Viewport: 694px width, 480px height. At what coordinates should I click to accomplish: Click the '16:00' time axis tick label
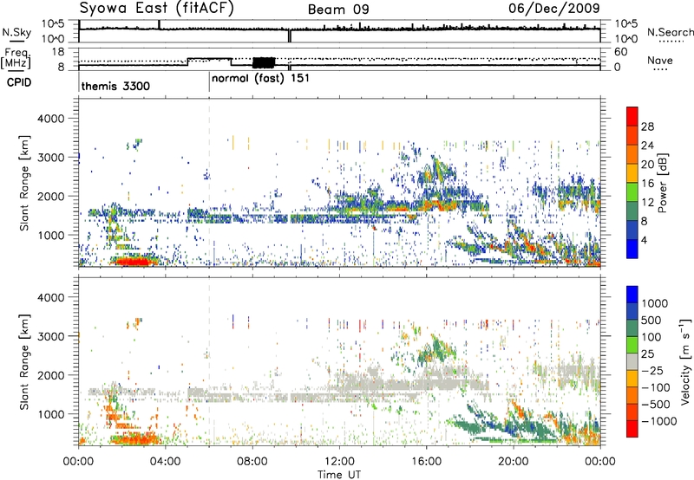click(x=426, y=462)
